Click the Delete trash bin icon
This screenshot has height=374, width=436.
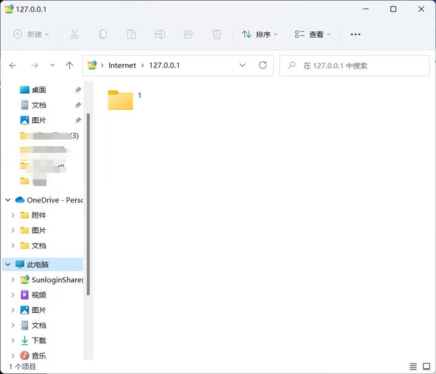pyautogui.click(x=217, y=34)
